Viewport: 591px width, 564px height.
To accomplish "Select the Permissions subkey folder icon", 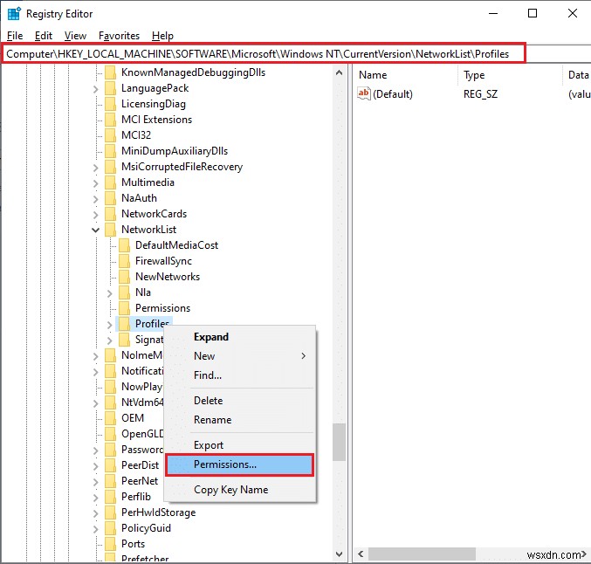I will [124, 308].
